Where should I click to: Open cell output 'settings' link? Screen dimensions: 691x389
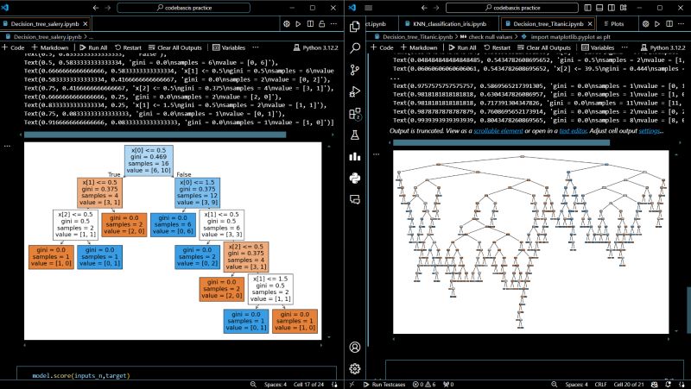point(650,131)
